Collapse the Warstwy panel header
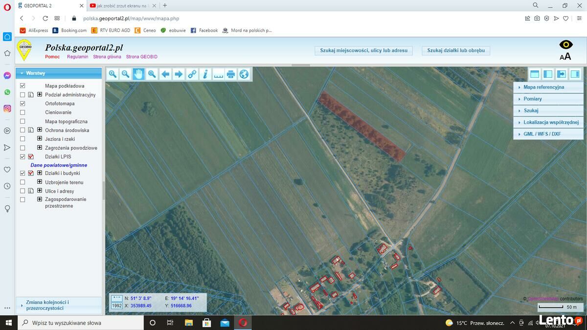Viewport: 587px width, 330px height. (59, 73)
